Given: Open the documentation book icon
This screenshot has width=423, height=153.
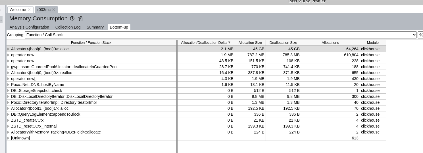Looking at the screenshot, I should coord(80,18).
